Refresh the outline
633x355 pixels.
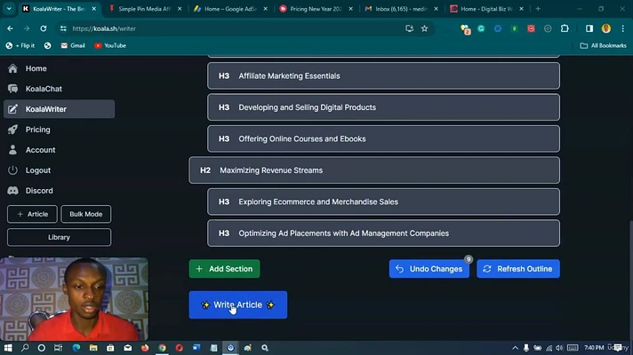tap(517, 269)
